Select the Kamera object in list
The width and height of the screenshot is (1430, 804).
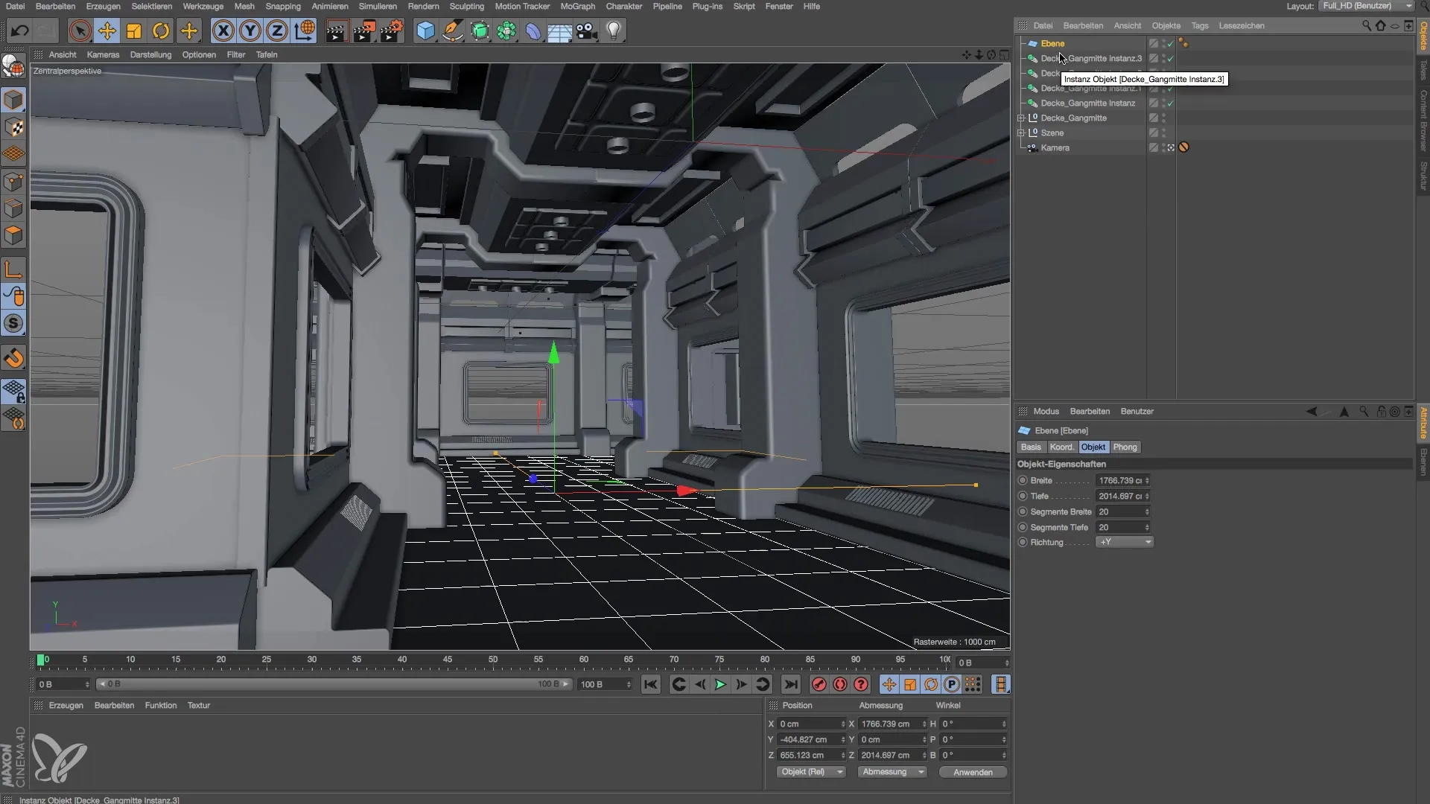(x=1055, y=147)
